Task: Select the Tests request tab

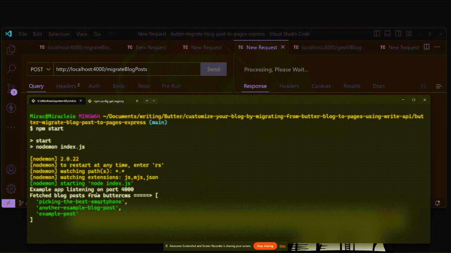Action: tap(143, 86)
